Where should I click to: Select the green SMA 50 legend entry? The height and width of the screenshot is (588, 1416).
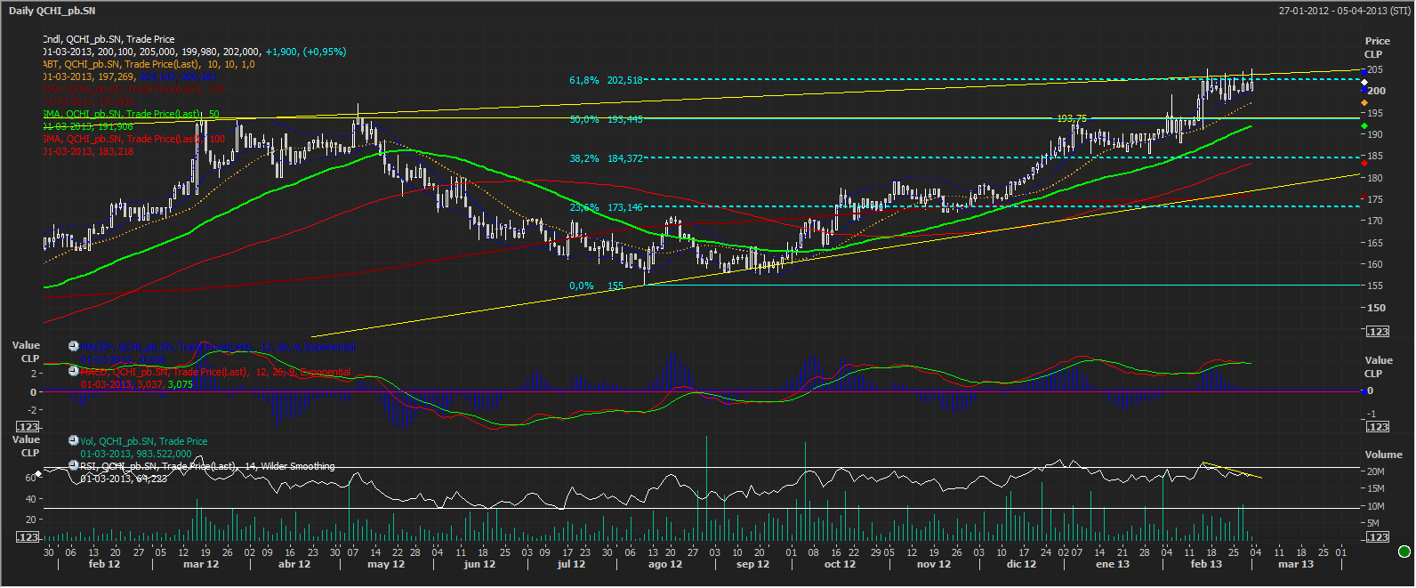tap(130, 114)
